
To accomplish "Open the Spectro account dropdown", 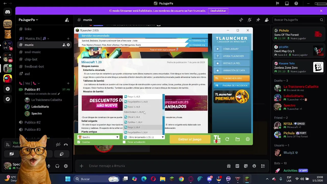I will click(99, 137).
